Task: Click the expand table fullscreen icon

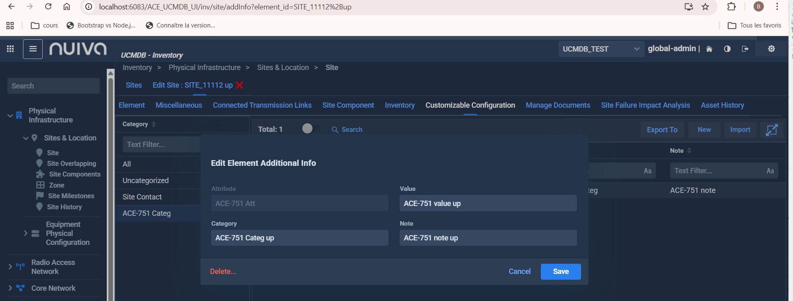Action: point(771,130)
